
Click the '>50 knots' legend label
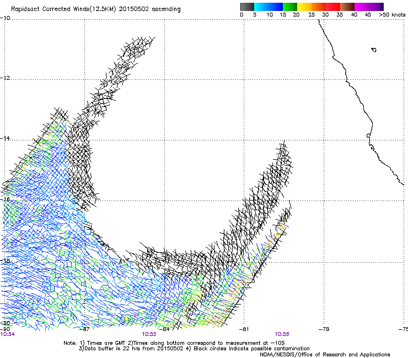click(x=392, y=15)
